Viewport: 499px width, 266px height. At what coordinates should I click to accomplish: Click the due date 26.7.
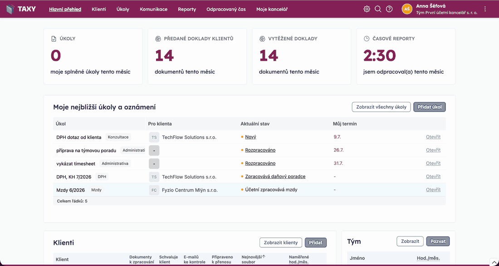click(x=338, y=150)
